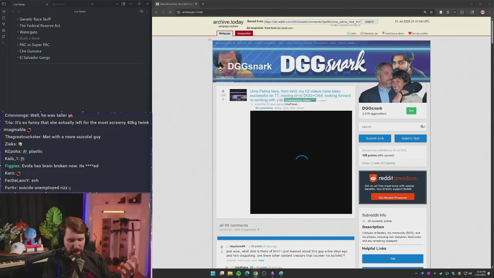
Task: Click Buy me a coffee link
Action: pos(418,34)
